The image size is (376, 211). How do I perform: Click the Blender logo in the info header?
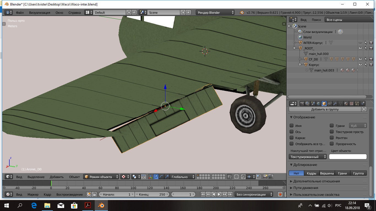242,12
